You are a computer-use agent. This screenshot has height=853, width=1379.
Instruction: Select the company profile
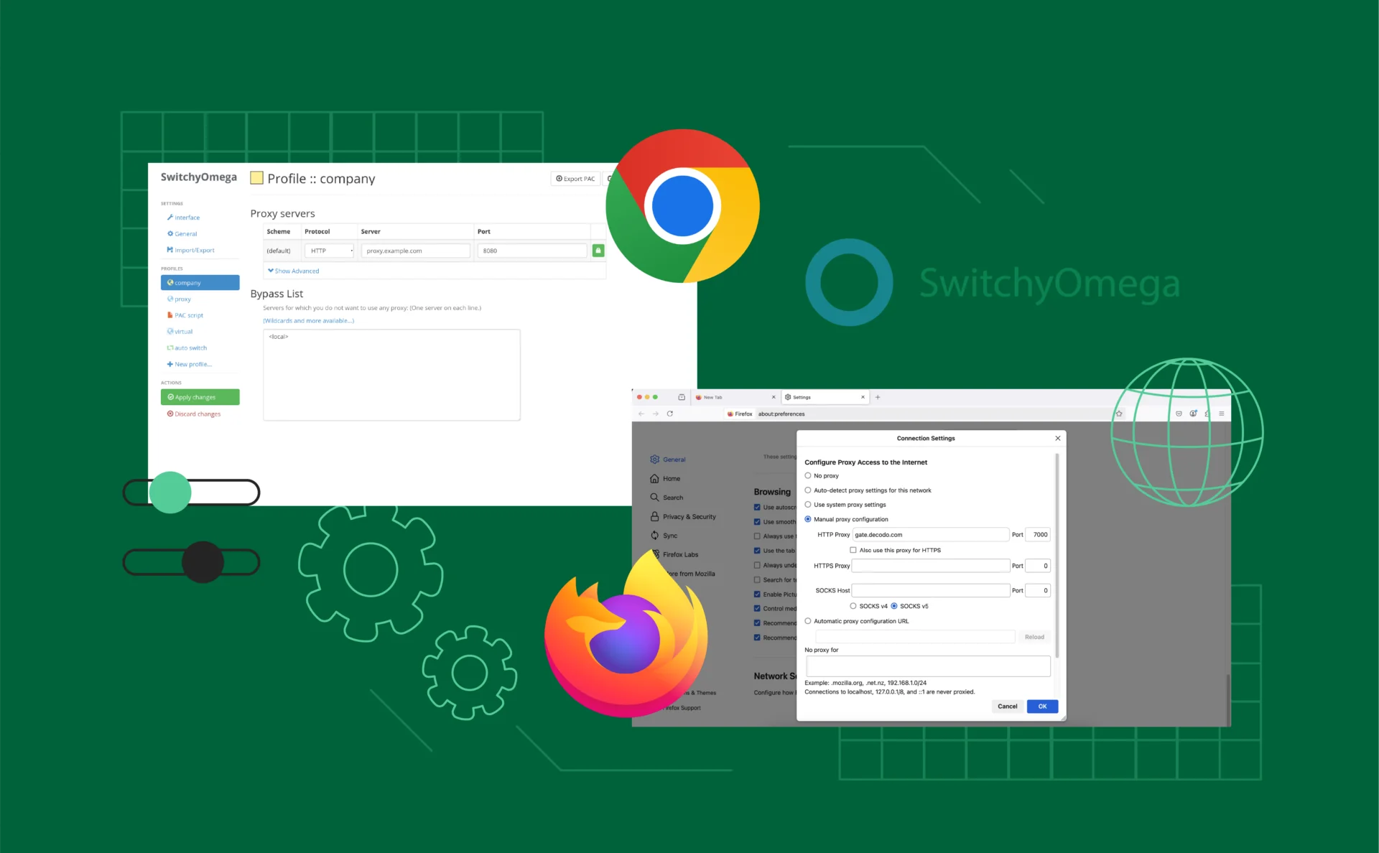click(x=200, y=283)
